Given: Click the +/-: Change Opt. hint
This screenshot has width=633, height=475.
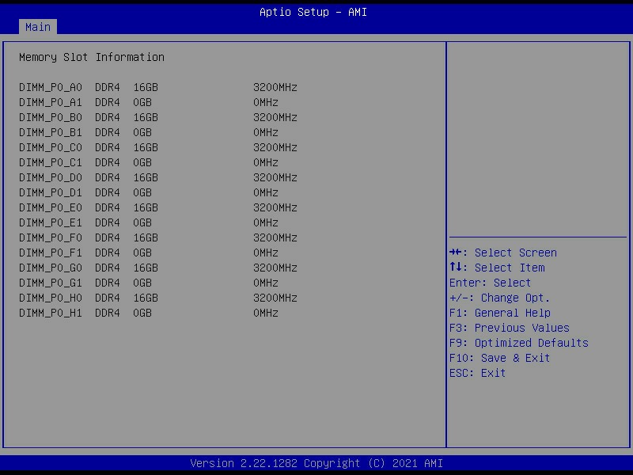Looking at the screenshot, I should 500,298.
